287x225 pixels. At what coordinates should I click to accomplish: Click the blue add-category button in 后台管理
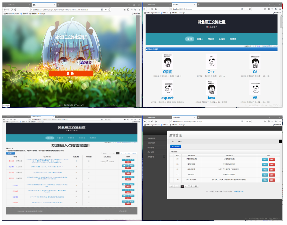(175, 146)
